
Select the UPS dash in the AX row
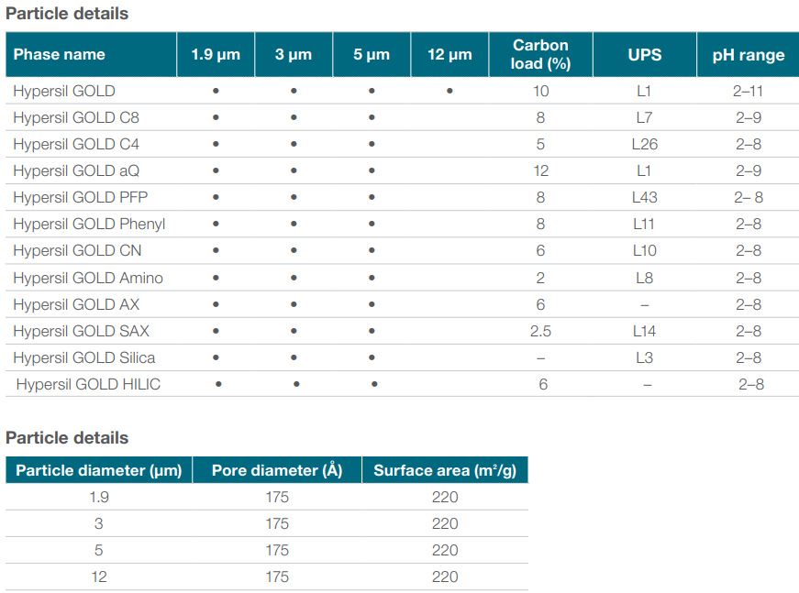tap(645, 305)
